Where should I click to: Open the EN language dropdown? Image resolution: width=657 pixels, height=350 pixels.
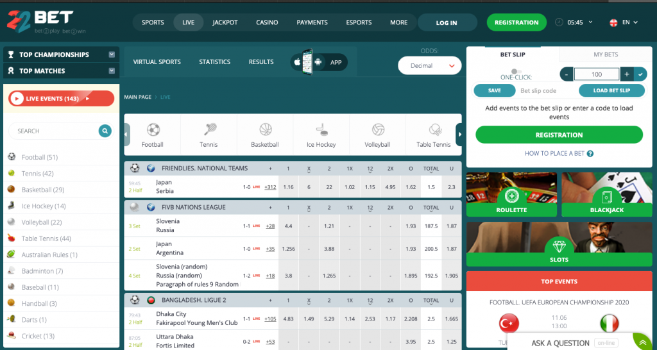(x=630, y=22)
